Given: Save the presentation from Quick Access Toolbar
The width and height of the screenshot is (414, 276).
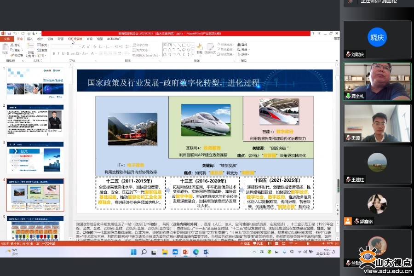Looking at the screenshot, I should (9, 34).
